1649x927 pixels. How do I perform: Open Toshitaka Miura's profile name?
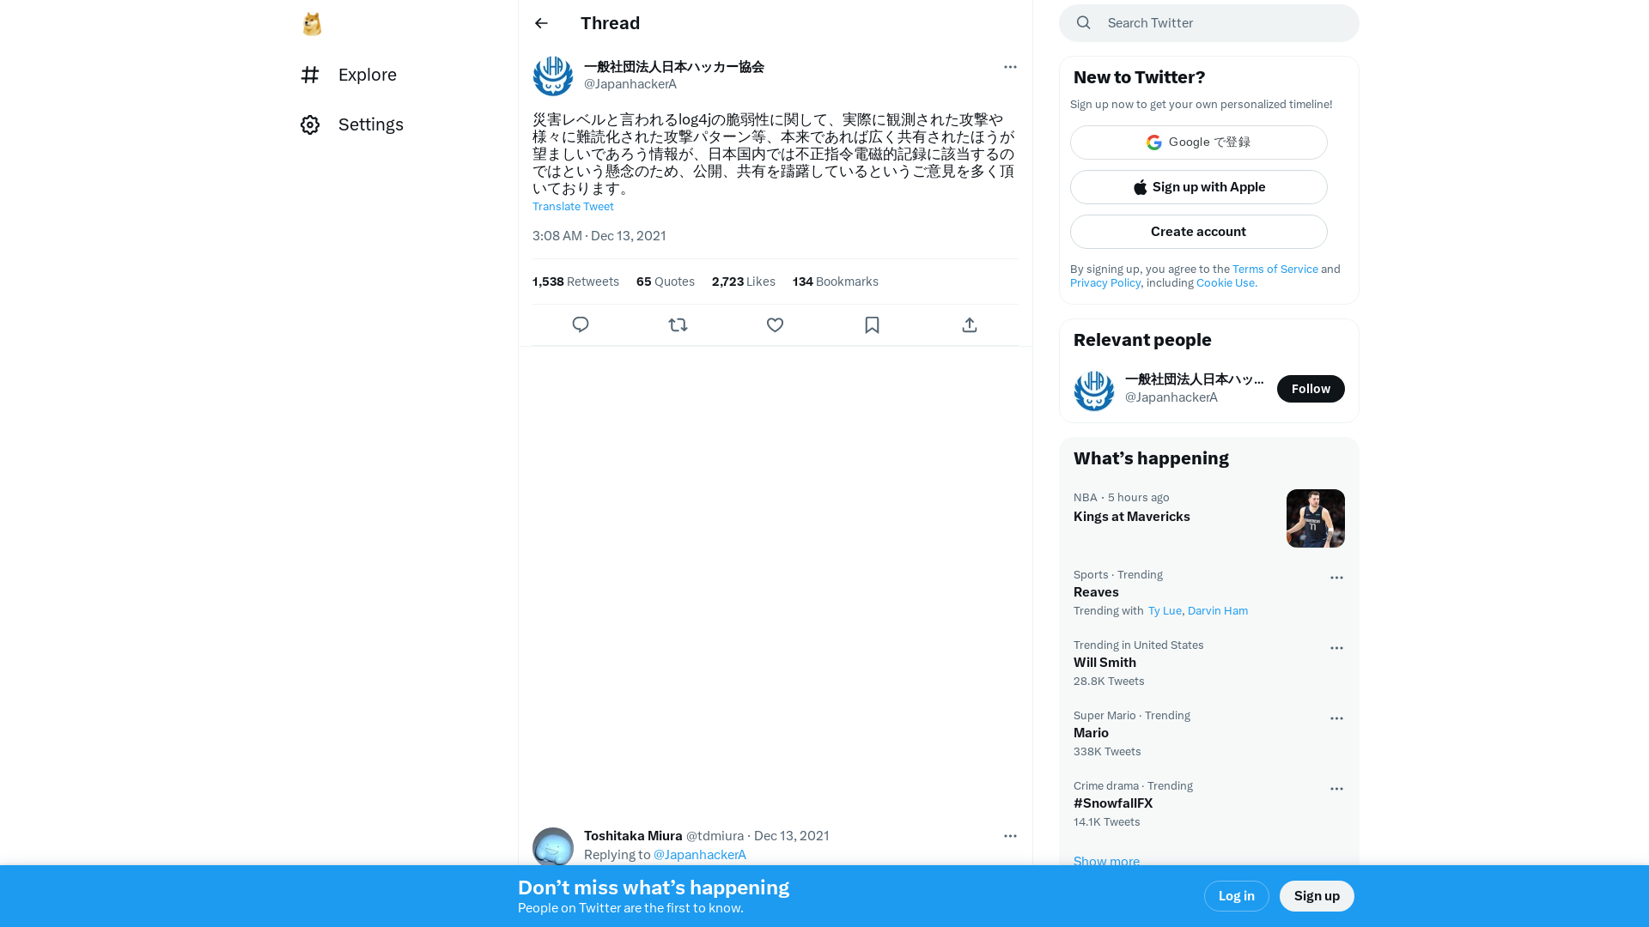[633, 836]
